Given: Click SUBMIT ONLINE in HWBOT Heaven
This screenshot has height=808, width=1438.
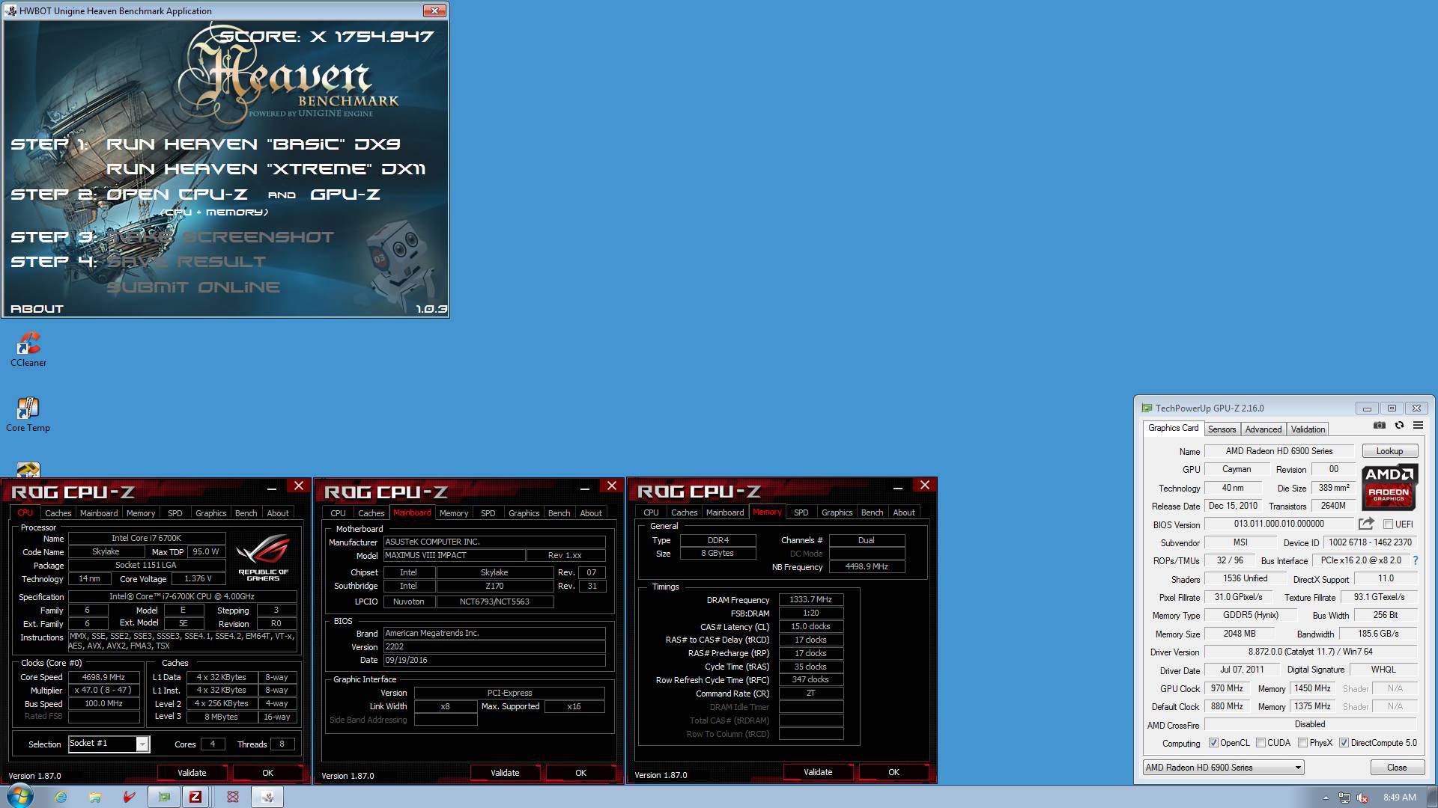Looking at the screenshot, I should pyautogui.click(x=193, y=287).
